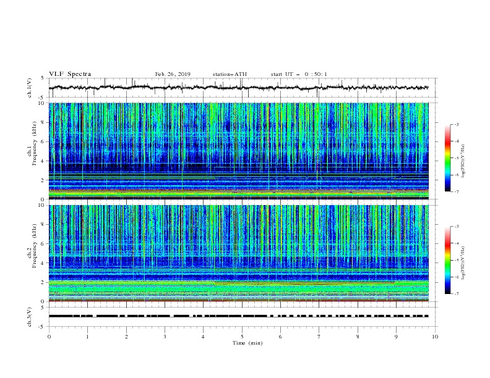
Task: Click the "Time (min)" axis title
Action: 247,343
